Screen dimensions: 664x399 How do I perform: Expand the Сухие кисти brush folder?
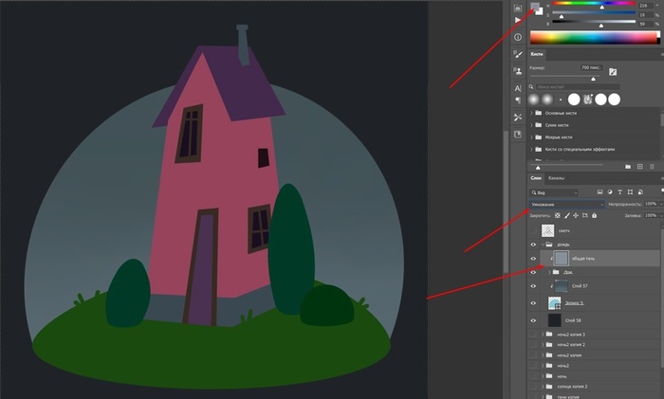click(x=531, y=125)
